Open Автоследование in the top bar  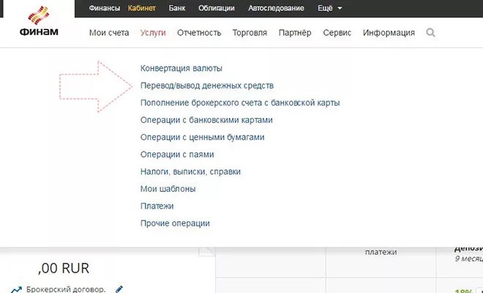(x=276, y=8)
